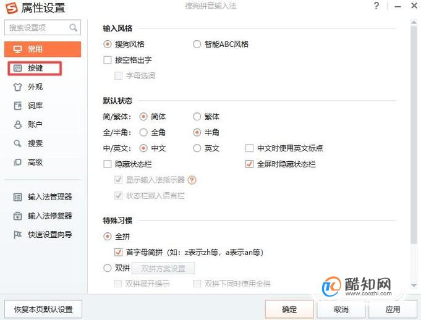Click the 应用 button

pyautogui.click(x=393, y=309)
